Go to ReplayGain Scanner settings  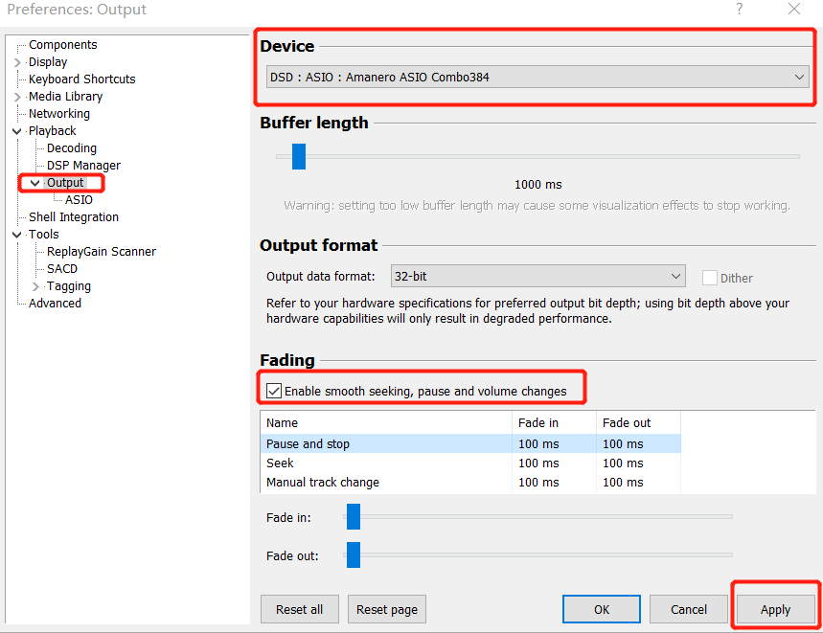(x=101, y=252)
